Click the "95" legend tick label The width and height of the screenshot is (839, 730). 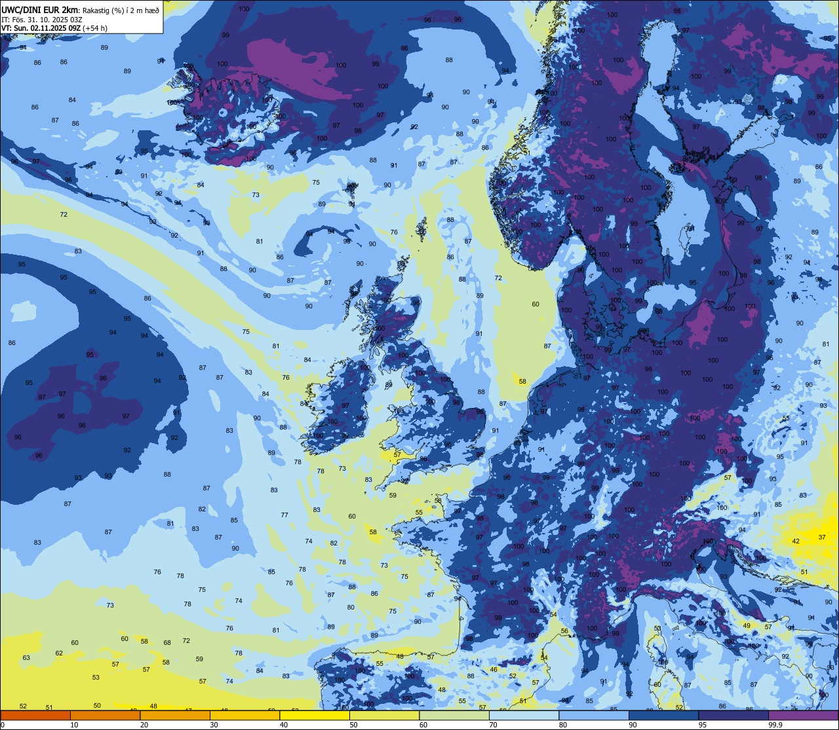[703, 725]
